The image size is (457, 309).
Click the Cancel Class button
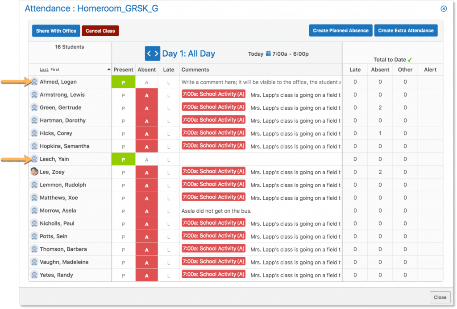[x=100, y=31]
